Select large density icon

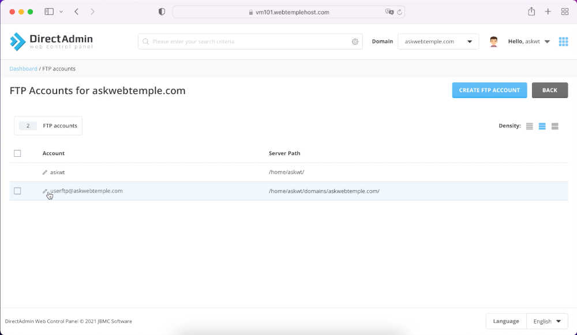(x=555, y=126)
